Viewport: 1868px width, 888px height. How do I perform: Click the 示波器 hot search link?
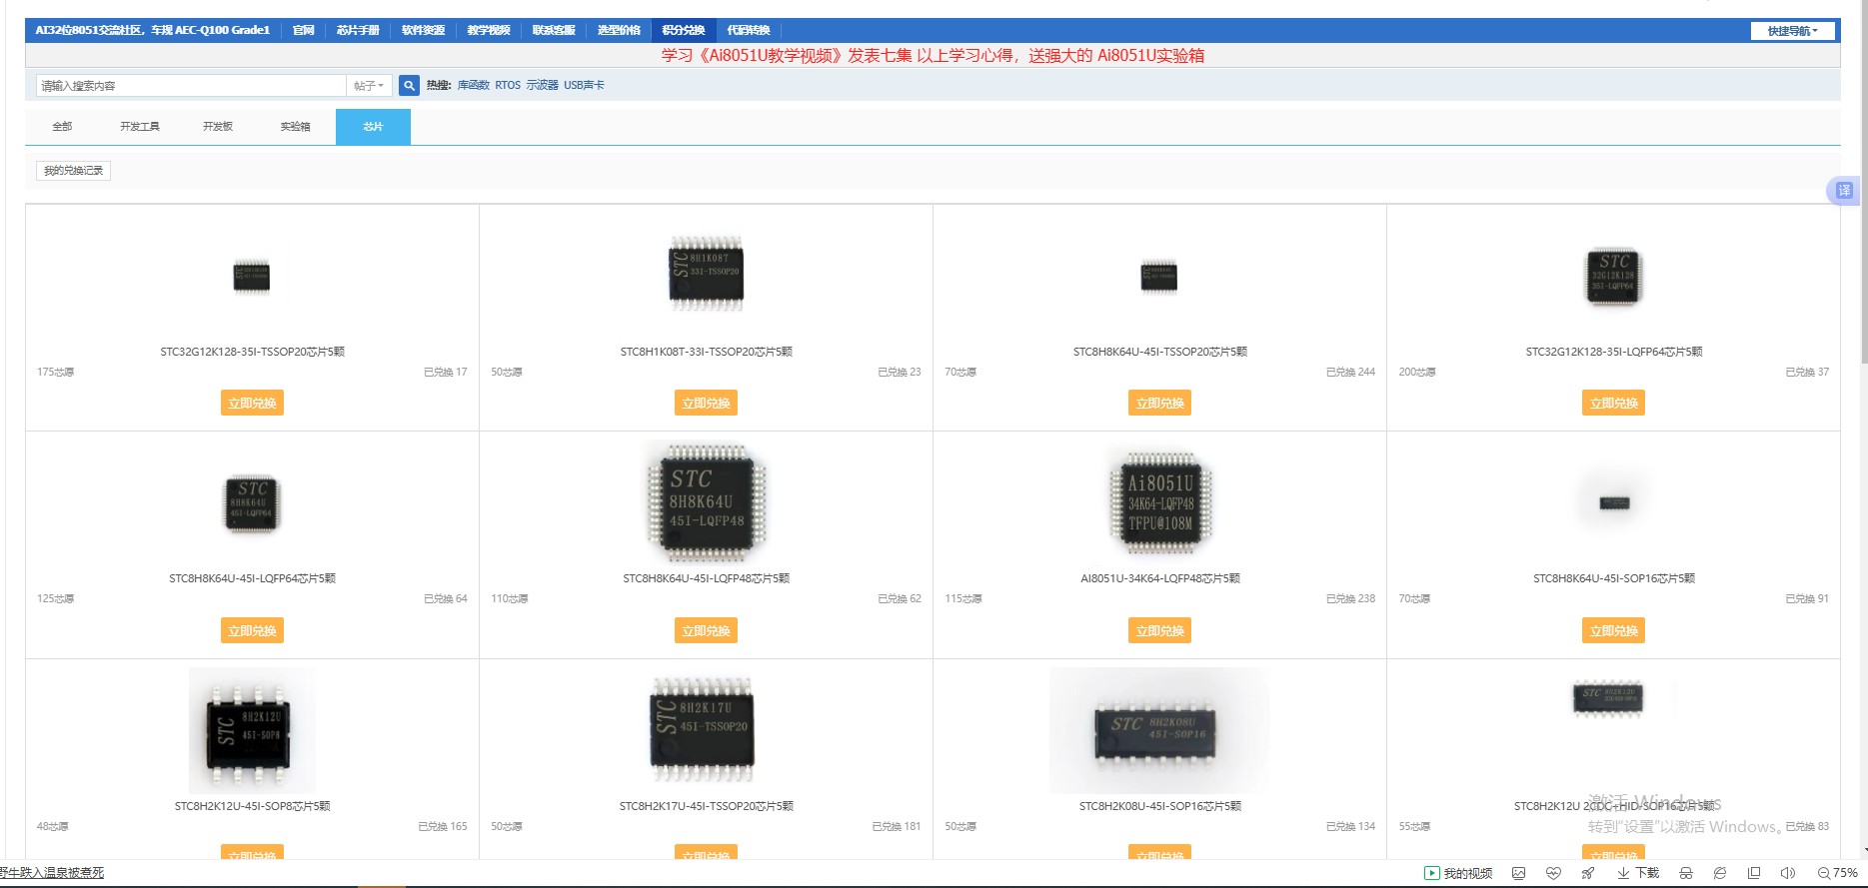[542, 86]
